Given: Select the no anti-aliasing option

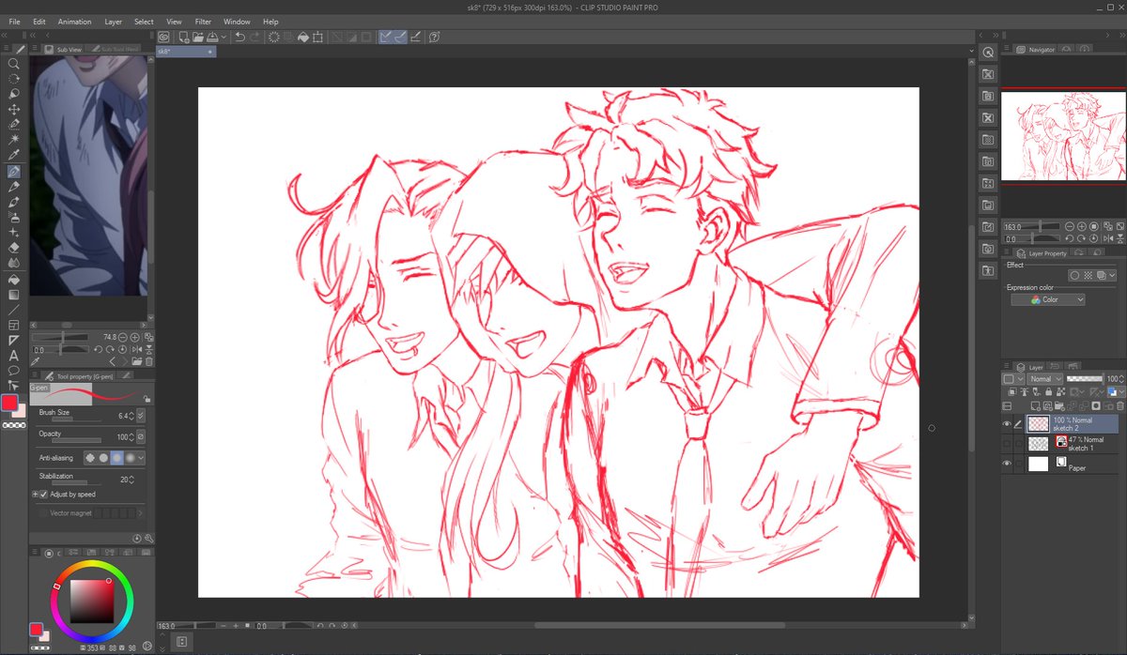Looking at the screenshot, I should pos(91,458).
